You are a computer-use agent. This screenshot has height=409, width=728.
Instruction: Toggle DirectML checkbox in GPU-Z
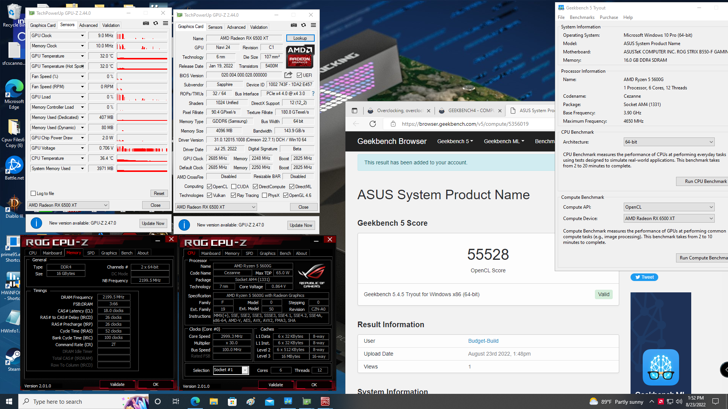click(x=292, y=187)
